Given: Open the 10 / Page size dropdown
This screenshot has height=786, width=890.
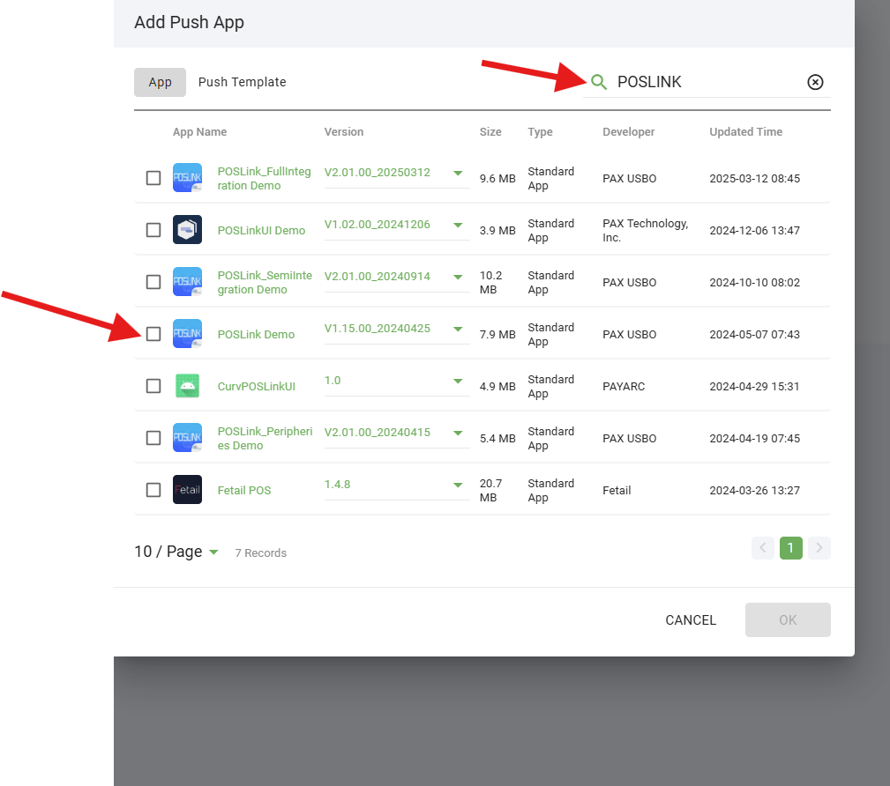Looking at the screenshot, I should click(176, 552).
